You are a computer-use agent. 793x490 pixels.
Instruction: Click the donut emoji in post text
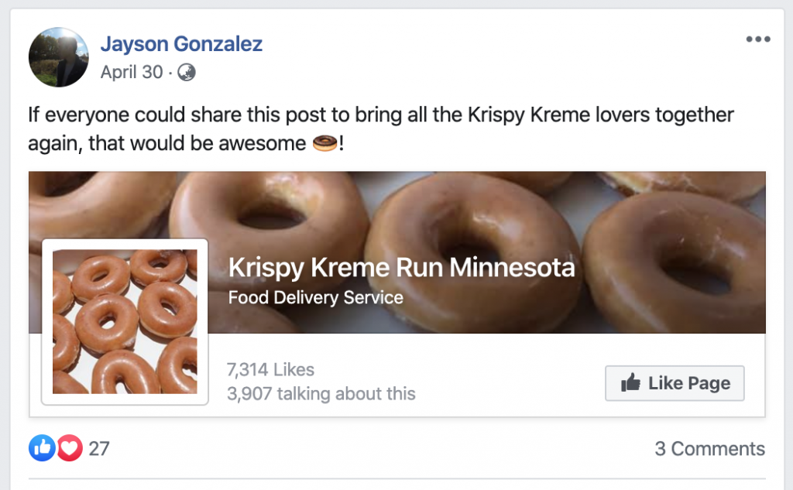click(x=325, y=144)
